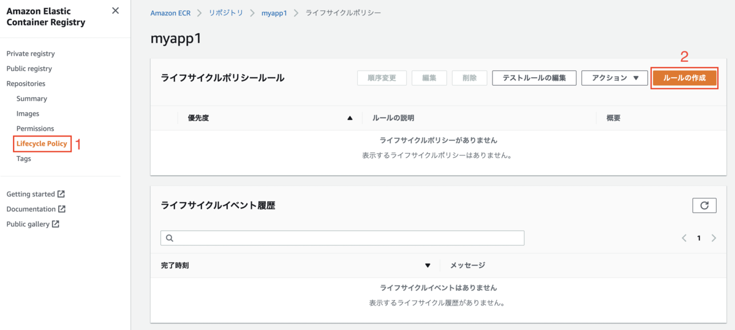Sort rules by priority ascending arrow
The image size is (735, 330).
[x=350, y=118]
